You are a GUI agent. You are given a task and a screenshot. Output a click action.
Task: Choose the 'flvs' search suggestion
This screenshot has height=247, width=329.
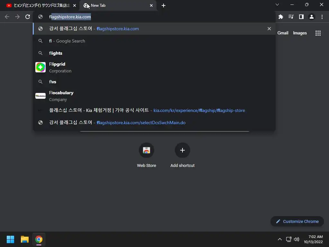(x=154, y=82)
